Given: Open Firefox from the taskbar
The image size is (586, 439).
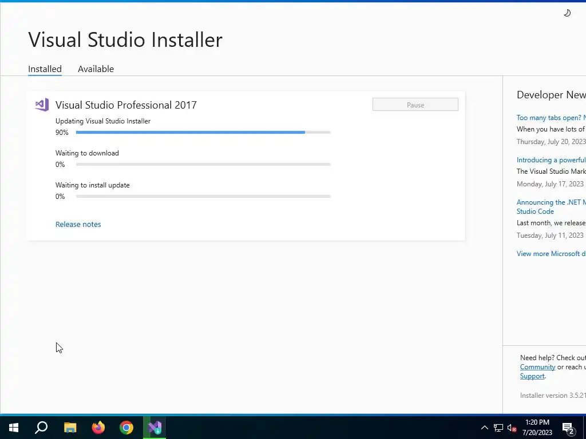Looking at the screenshot, I should coord(98,428).
